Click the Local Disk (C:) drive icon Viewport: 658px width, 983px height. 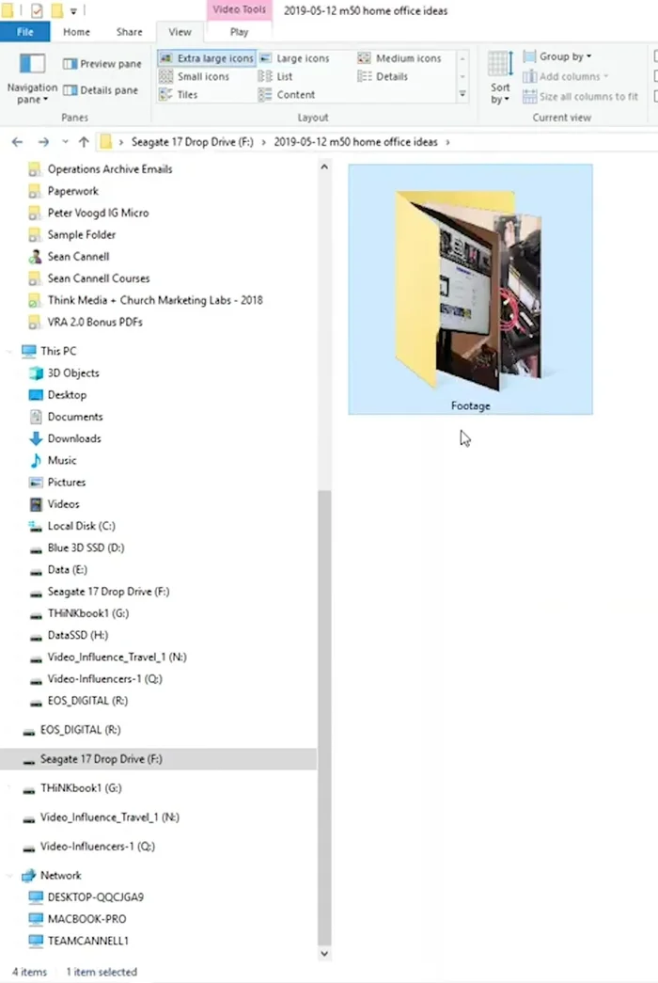[x=36, y=527]
